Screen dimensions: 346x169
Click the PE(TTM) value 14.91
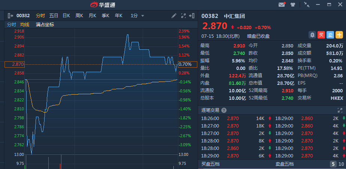tap(337, 68)
